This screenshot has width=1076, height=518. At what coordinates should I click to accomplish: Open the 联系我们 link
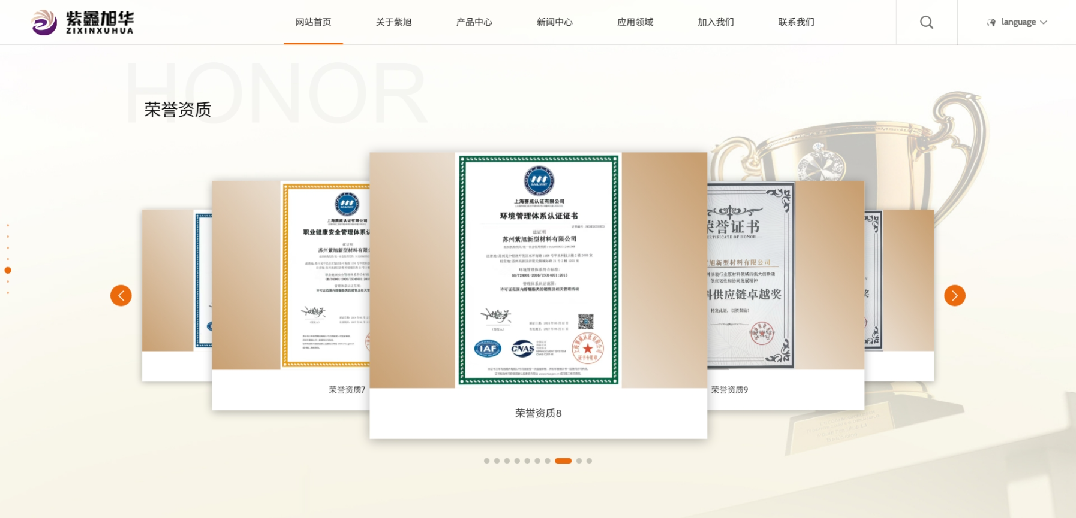(x=796, y=22)
